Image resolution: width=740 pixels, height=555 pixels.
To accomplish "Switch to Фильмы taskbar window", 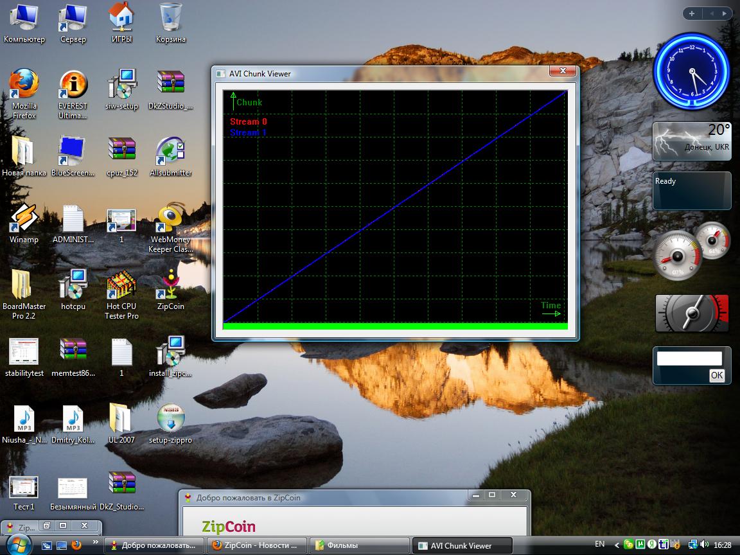I will 360,545.
